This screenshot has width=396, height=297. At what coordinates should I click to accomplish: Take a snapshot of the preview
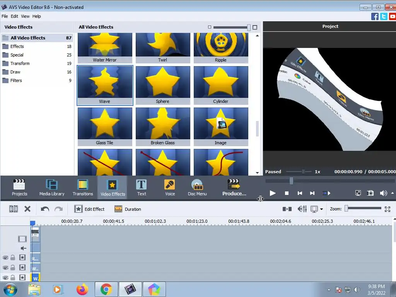coord(370,193)
